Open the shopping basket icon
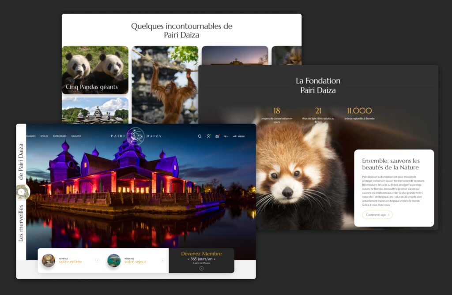This screenshot has height=295, width=452. [217, 136]
